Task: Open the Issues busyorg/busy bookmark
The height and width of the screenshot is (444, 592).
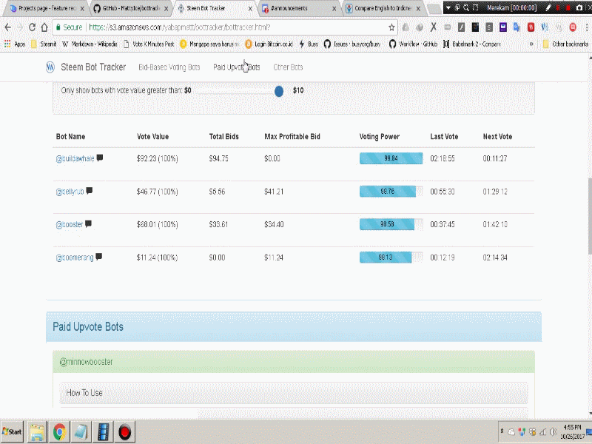Action: click(352, 44)
